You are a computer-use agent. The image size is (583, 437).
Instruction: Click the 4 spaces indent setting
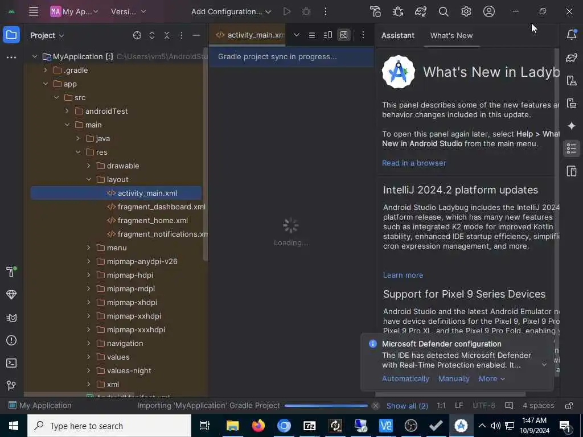[538, 405]
